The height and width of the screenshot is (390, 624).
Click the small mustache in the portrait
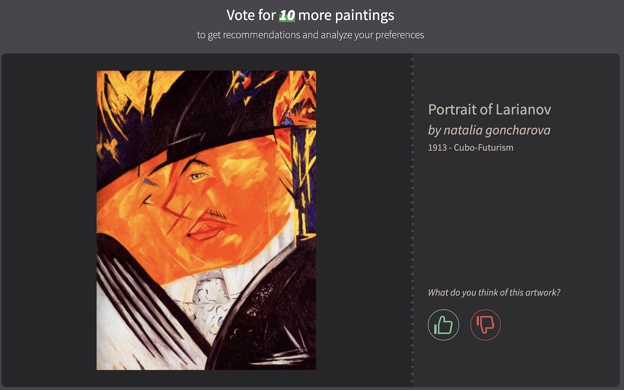tap(216, 214)
